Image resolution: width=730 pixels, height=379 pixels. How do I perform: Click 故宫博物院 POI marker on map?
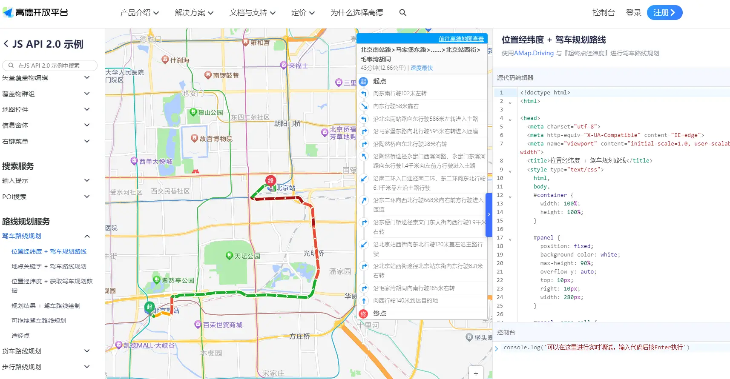(194, 138)
